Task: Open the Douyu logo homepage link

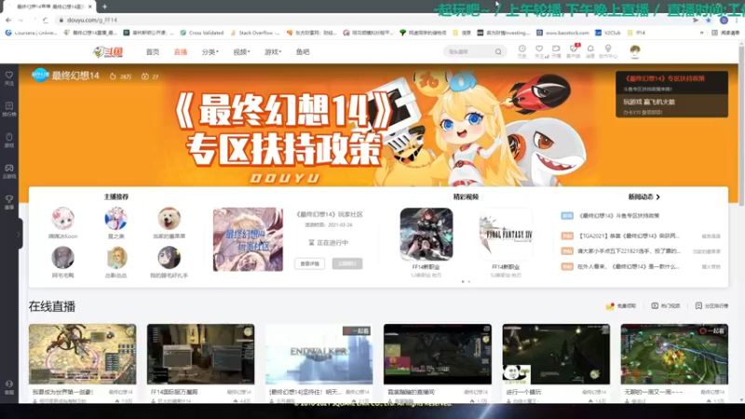Action: (x=108, y=52)
